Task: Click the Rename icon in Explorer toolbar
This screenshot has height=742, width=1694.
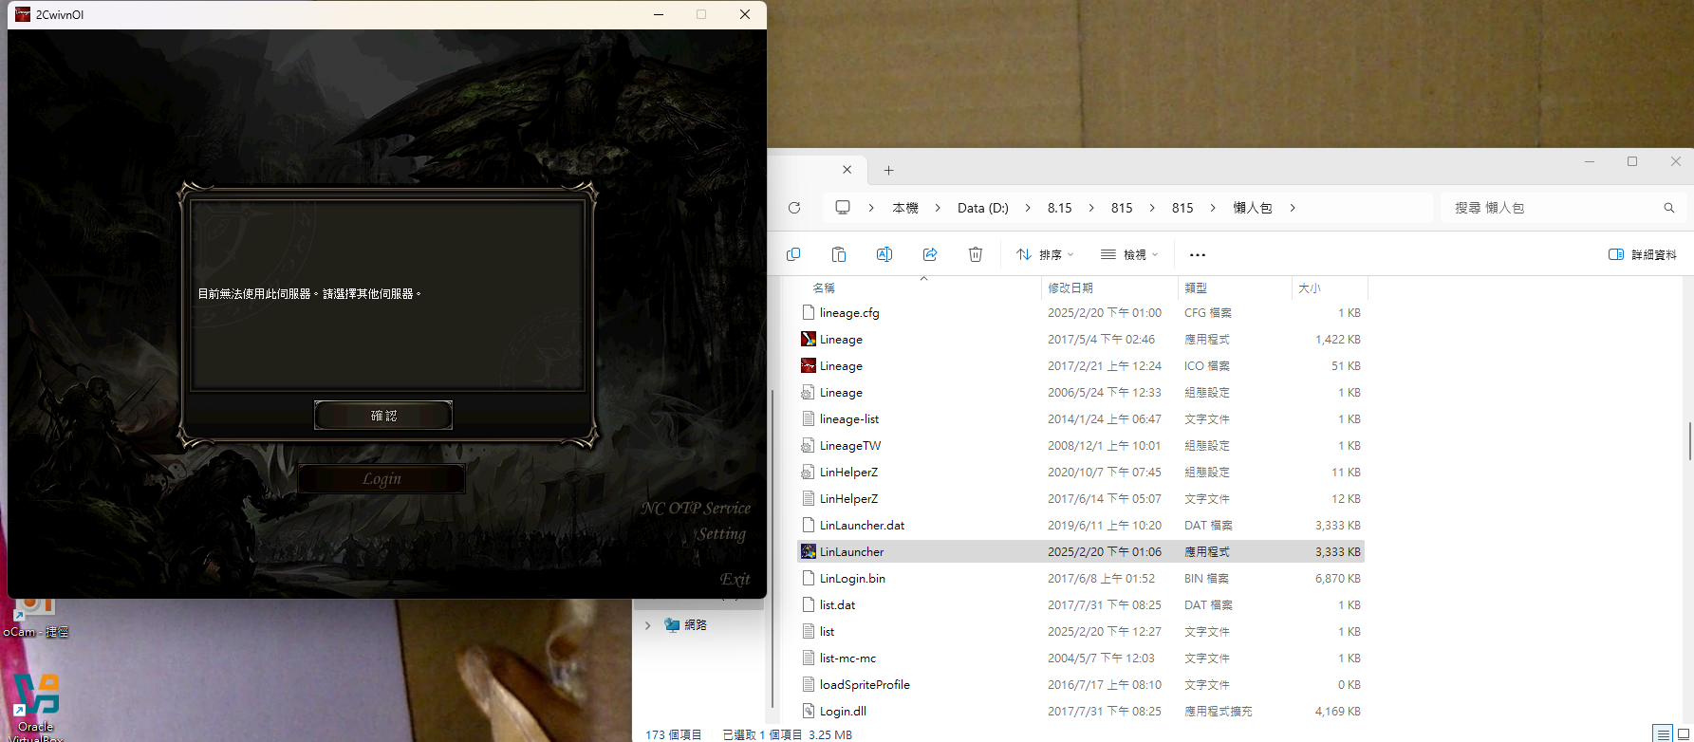Action: 884,254
